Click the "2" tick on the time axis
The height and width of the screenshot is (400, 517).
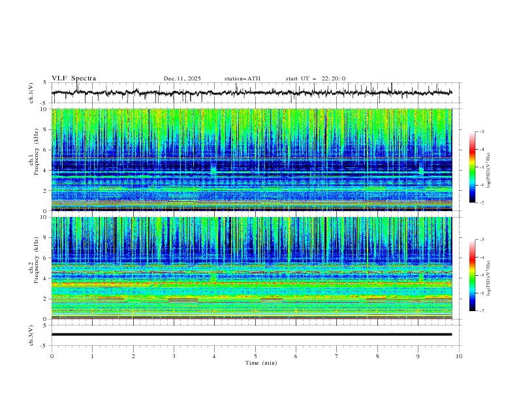[x=133, y=356]
